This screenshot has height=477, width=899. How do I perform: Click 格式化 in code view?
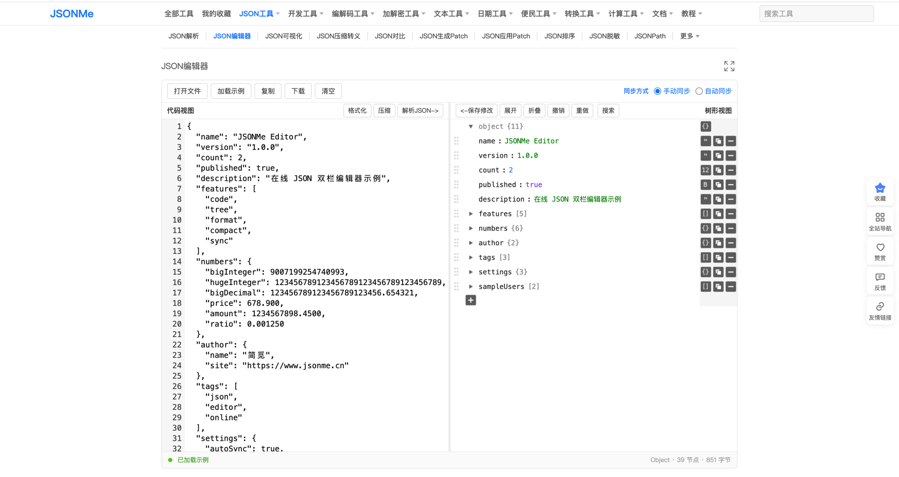(x=357, y=110)
